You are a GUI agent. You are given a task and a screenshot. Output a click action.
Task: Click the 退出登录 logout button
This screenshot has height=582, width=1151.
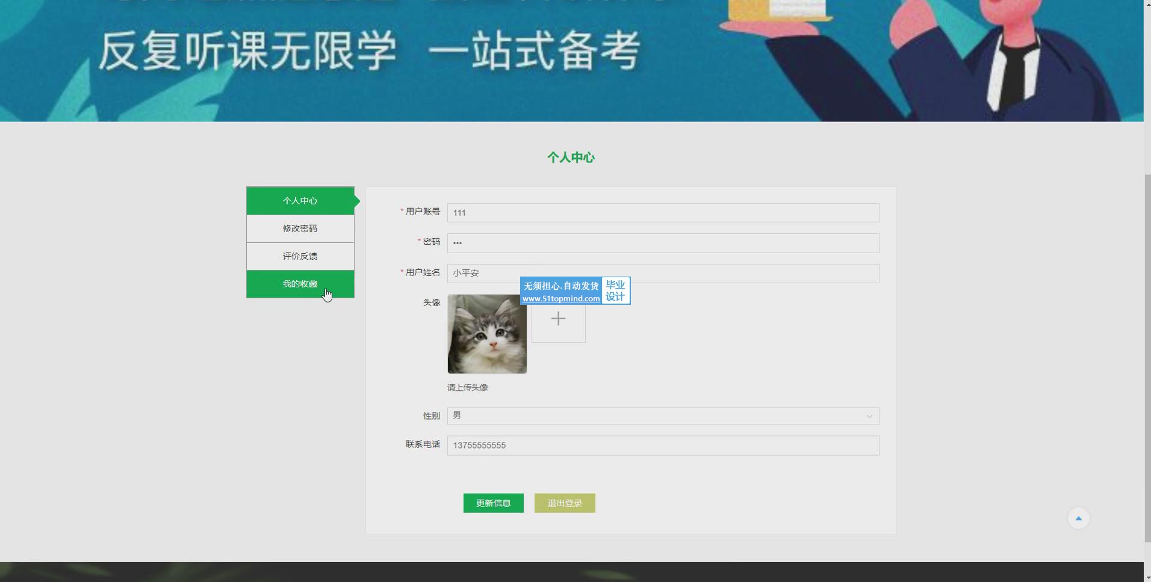coord(564,503)
